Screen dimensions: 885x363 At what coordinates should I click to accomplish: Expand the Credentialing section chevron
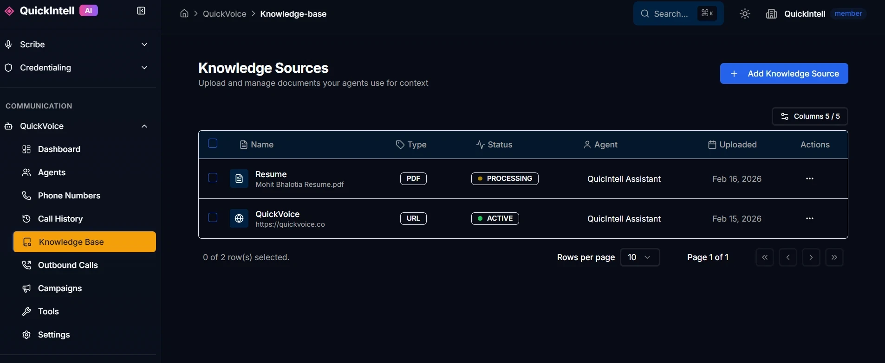(144, 68)
